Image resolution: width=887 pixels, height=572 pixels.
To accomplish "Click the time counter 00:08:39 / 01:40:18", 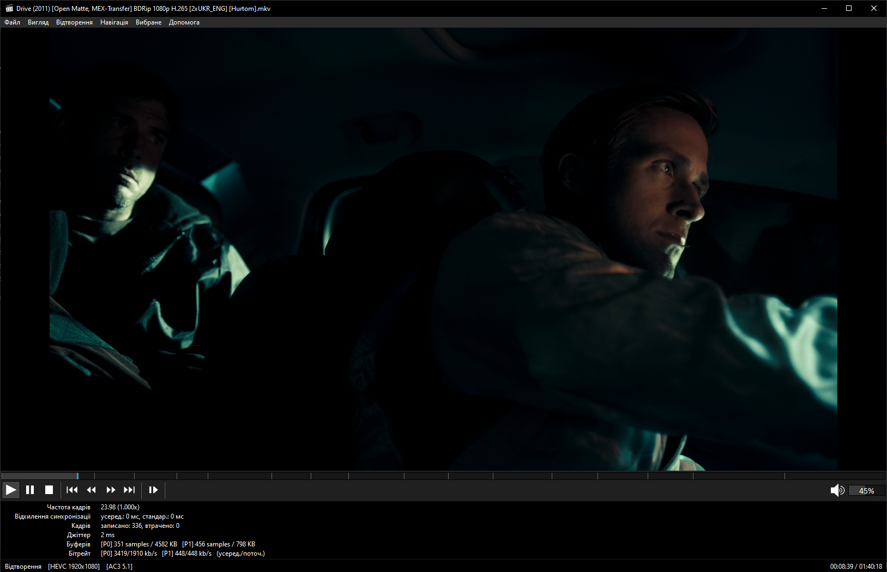I will pyautogui.click(x=856, y=567).
